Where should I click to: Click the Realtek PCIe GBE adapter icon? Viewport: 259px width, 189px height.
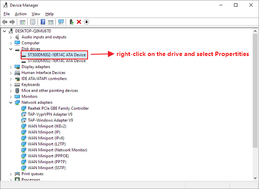pos(24,108)
